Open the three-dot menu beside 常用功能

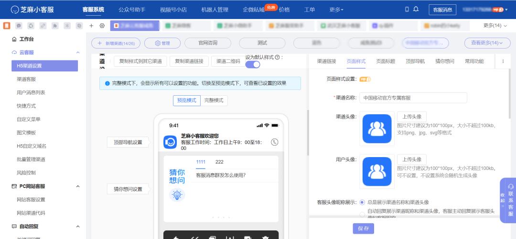pyautogui.click(x=503, y=61)
